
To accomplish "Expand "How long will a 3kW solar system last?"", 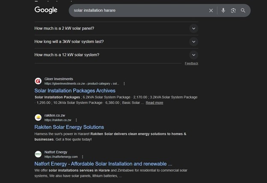I will click(x=193, y=42).
